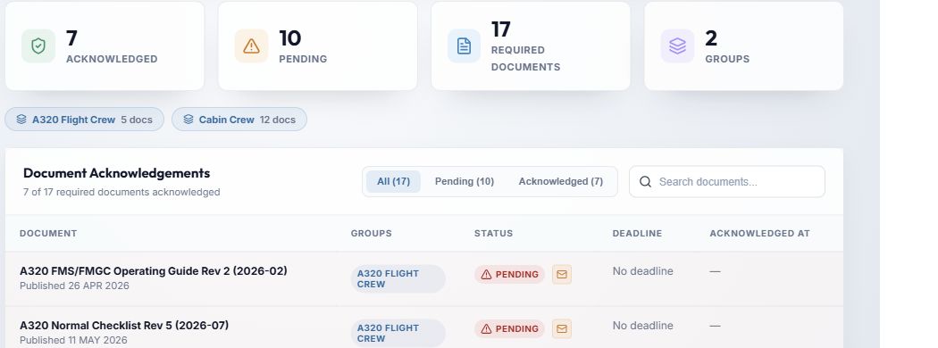Open the Groups summary card
This screenshot has width=938, height=348.
tap(743, 46)
